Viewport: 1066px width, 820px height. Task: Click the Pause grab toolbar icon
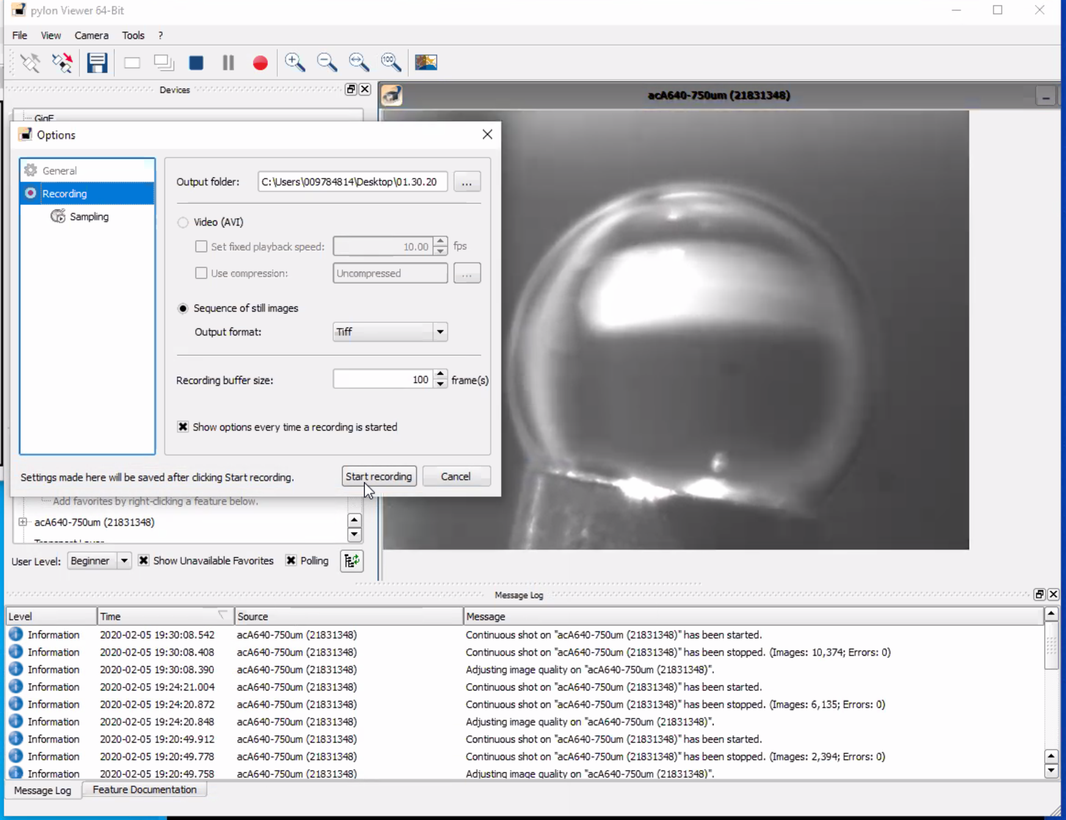pyautogui.click(x=228, y=63)
